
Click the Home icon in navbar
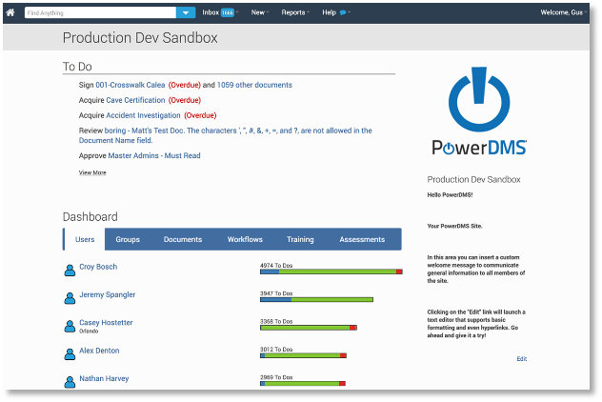(x=10, y=12)
